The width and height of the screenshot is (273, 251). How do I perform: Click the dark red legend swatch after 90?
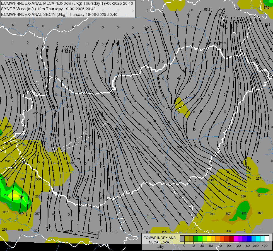pos(231,239)
